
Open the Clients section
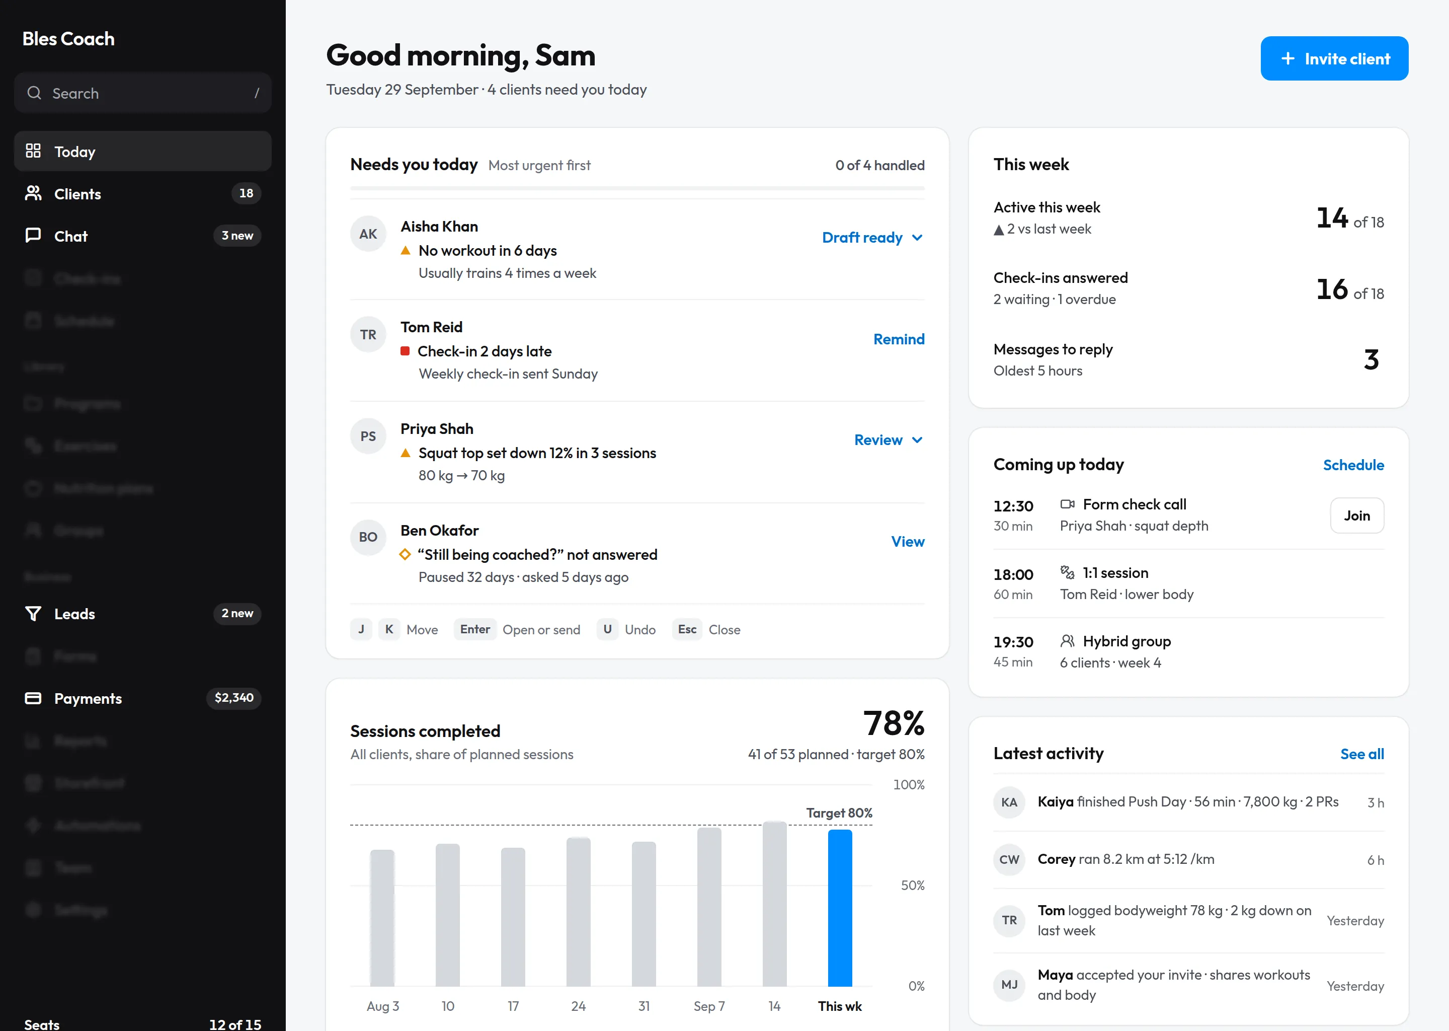[x=143, y=194]
